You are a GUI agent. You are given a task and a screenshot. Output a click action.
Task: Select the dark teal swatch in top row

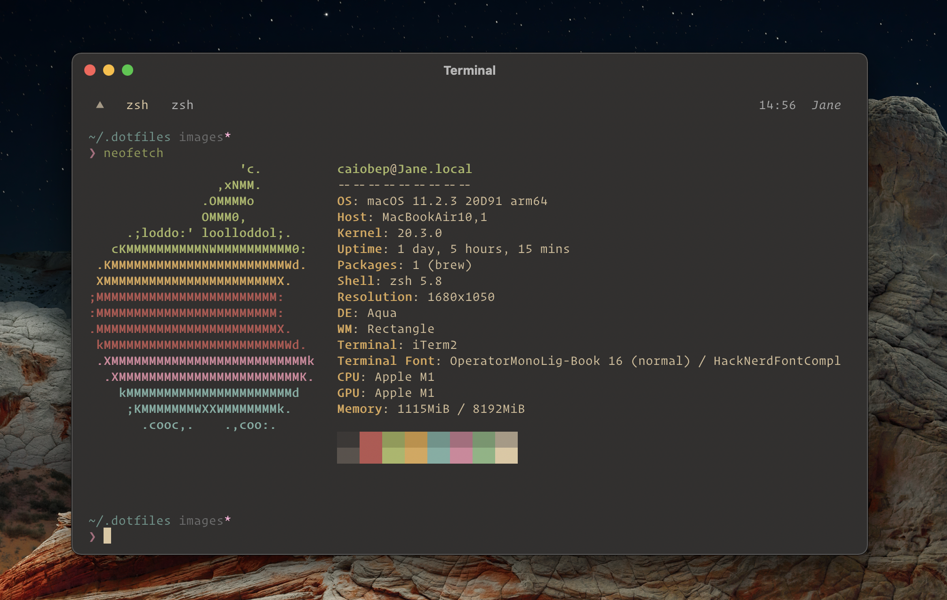click(438, 440)
